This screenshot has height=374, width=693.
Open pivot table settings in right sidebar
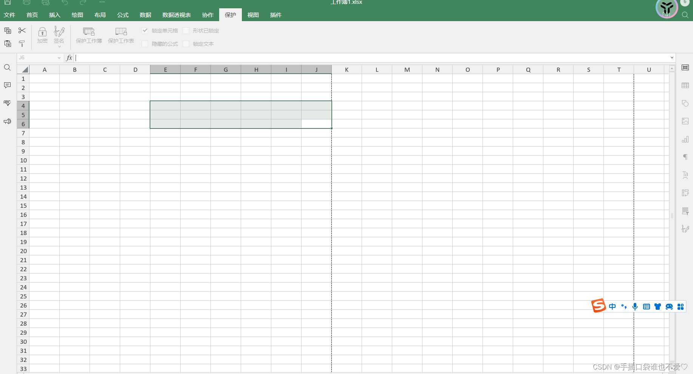[685, 193]
